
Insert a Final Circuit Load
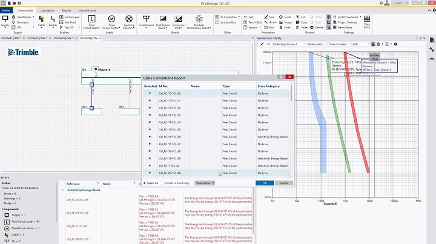91,22
